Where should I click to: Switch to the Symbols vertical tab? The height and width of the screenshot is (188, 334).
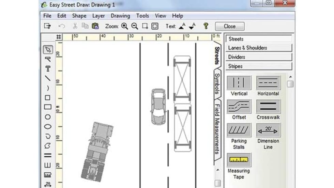[x=217, y=83]
